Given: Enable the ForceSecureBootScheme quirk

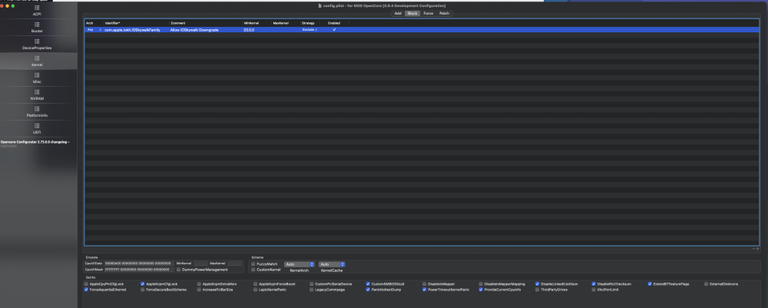Looking at the screenshot, I should point(143,290).
